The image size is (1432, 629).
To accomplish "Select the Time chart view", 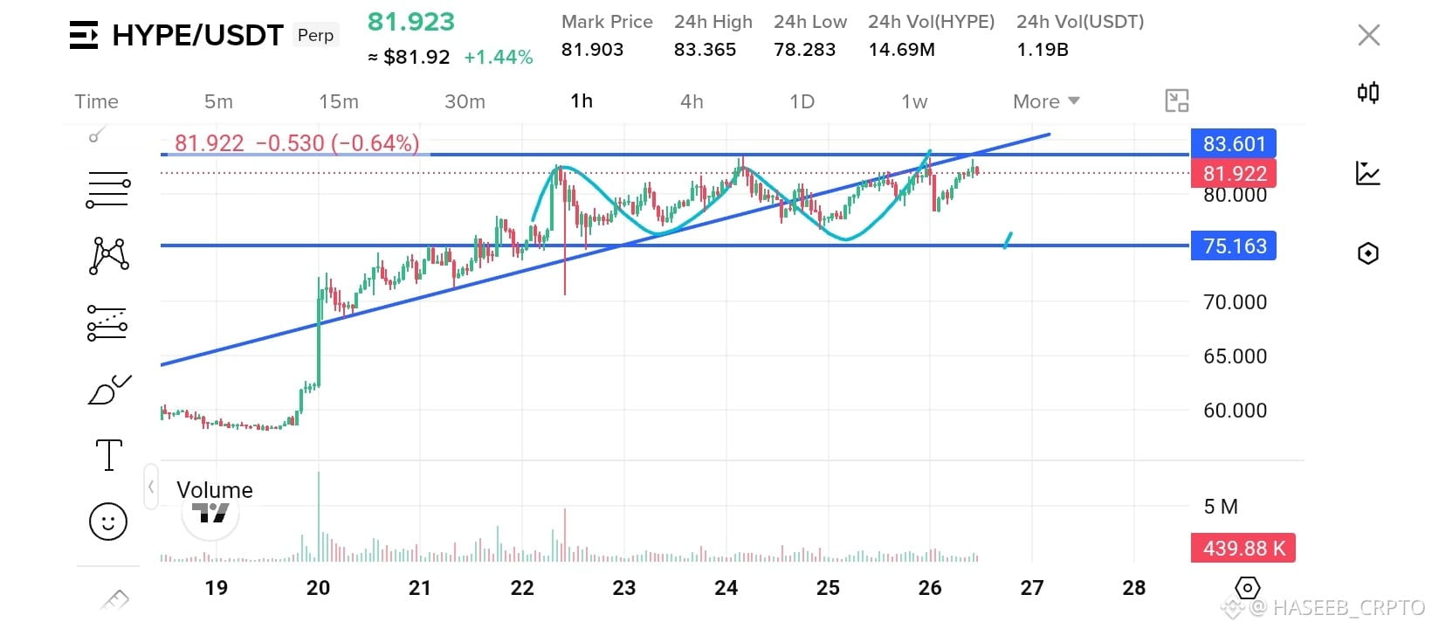I will [x=96, y=101].
